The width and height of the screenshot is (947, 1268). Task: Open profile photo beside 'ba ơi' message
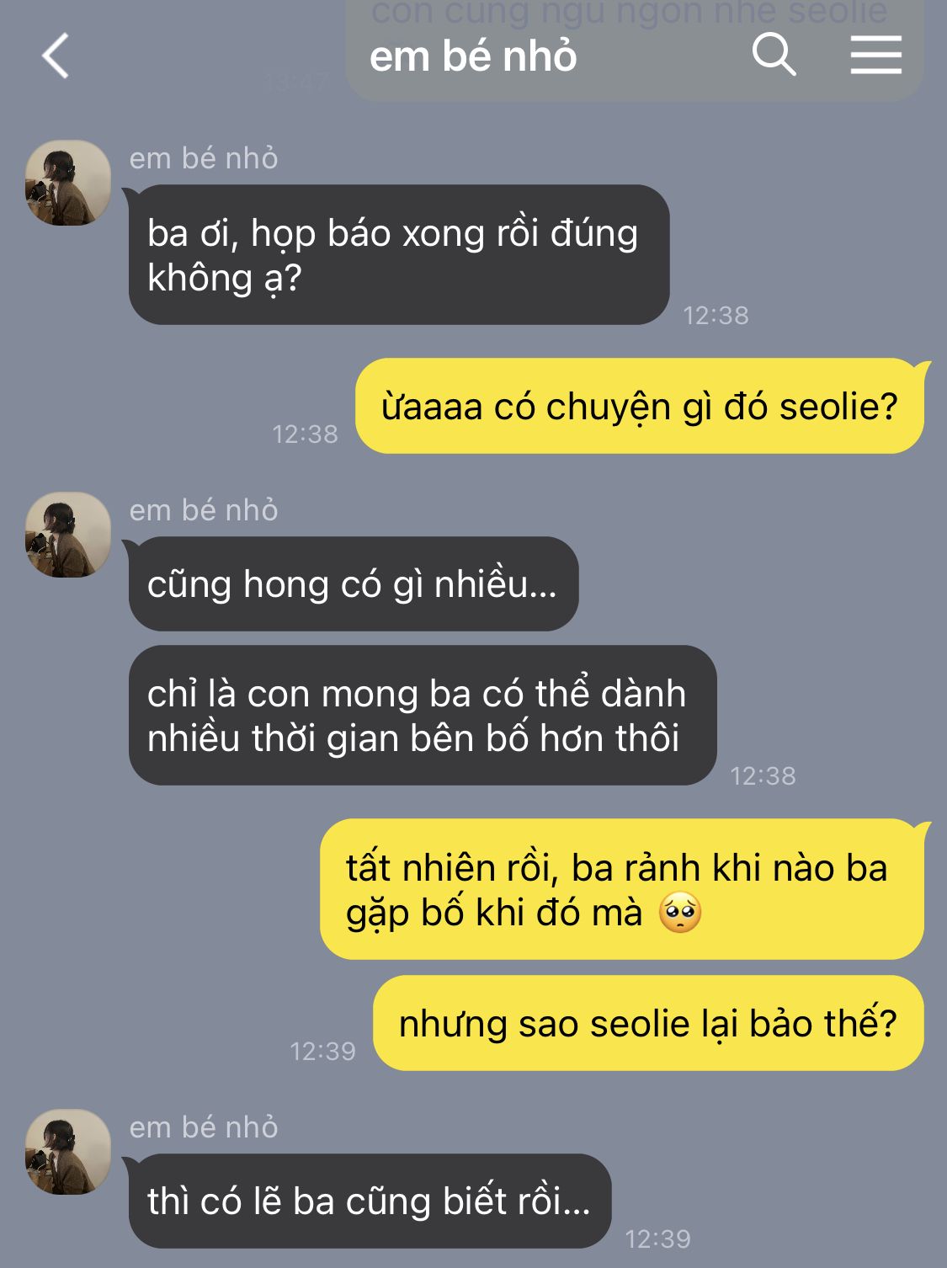(x=68, y=183)
